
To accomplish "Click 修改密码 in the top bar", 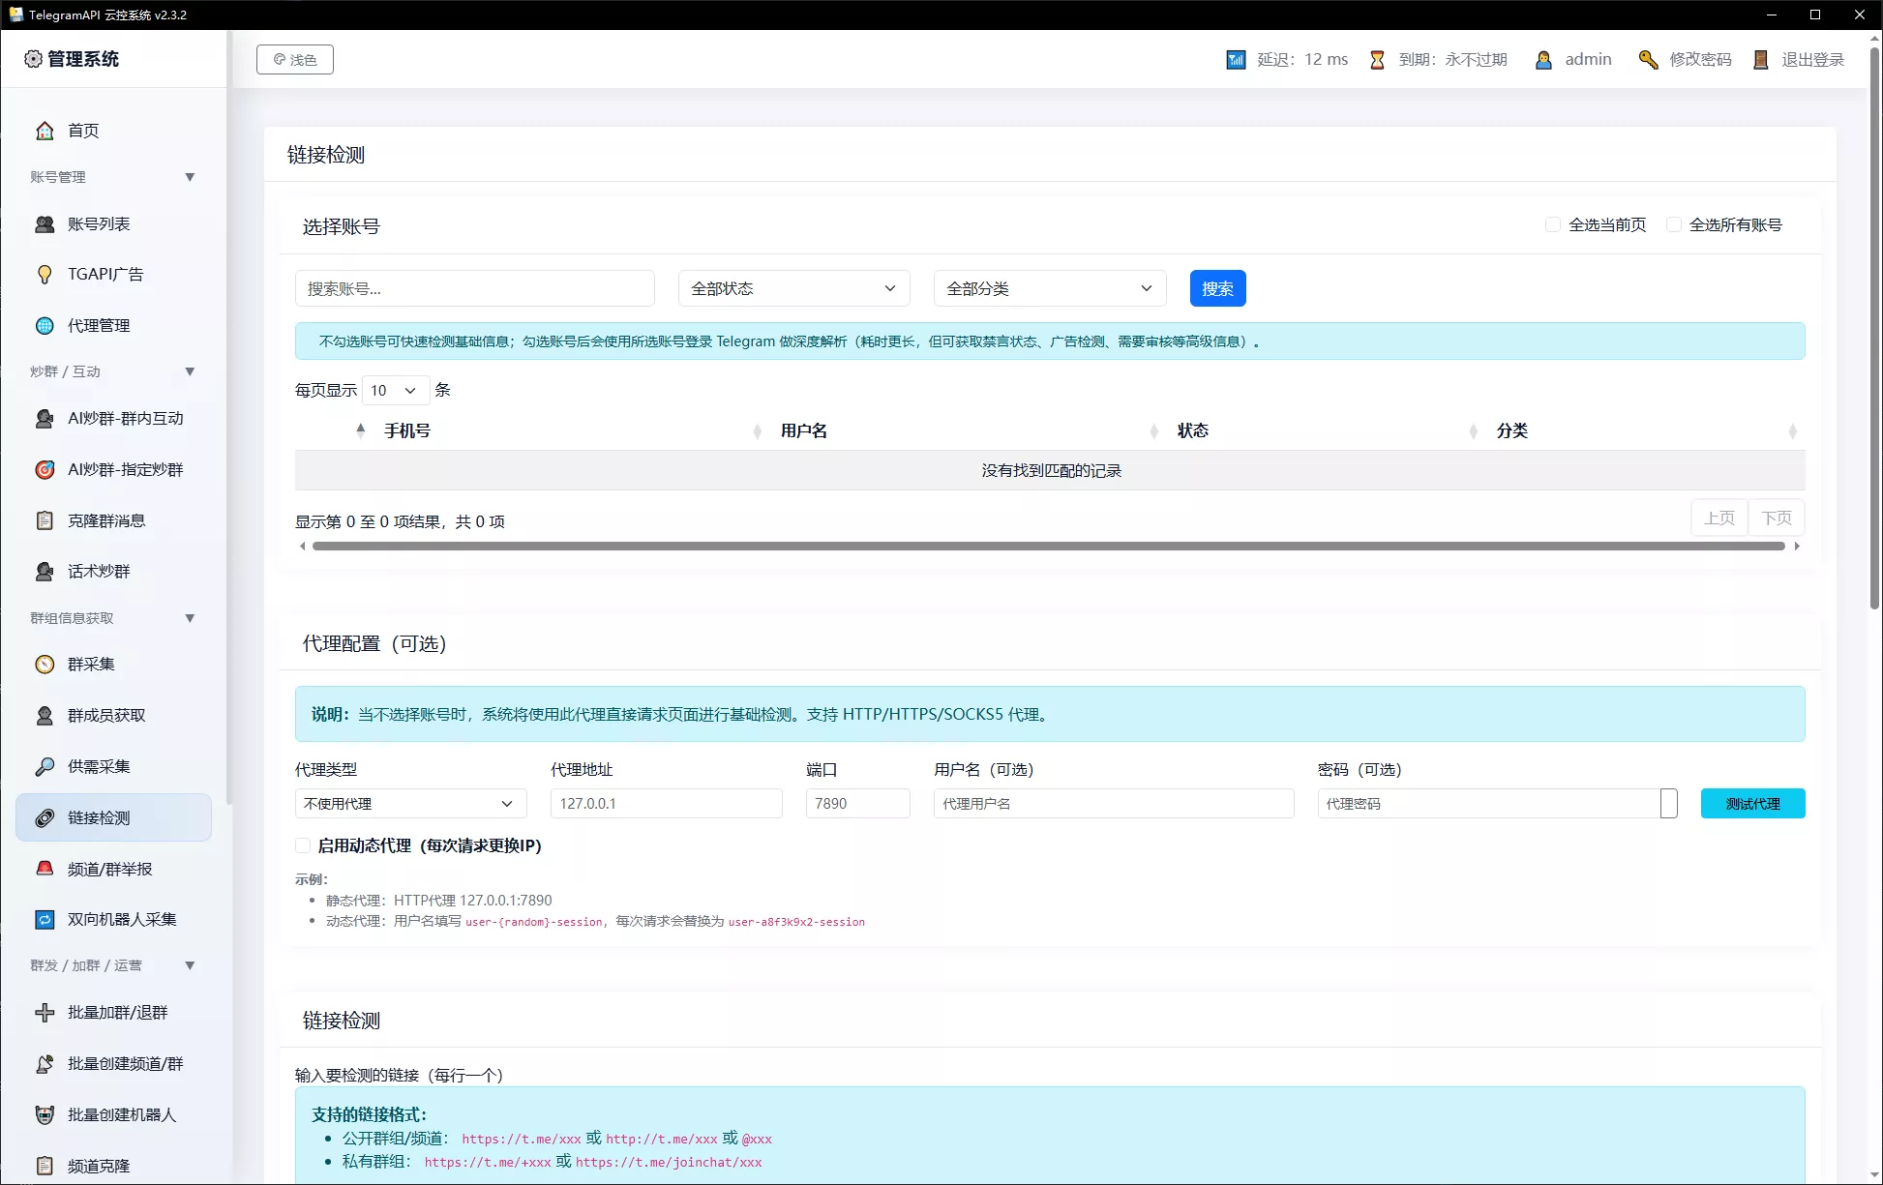I will click(x=1700, y=60).
